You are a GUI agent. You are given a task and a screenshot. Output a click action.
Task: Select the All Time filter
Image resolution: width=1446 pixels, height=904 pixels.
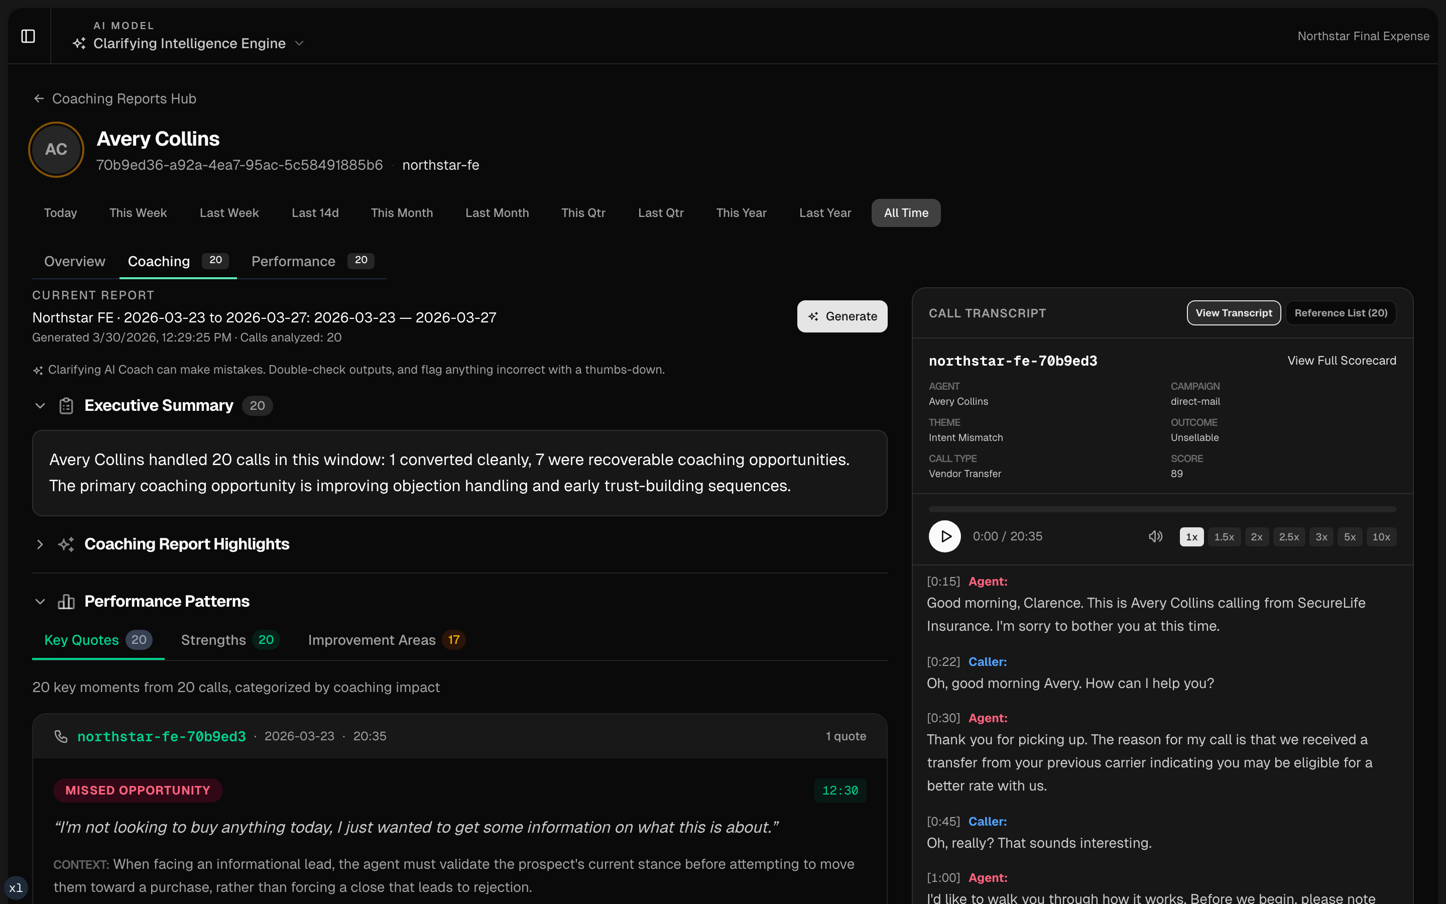905,212
